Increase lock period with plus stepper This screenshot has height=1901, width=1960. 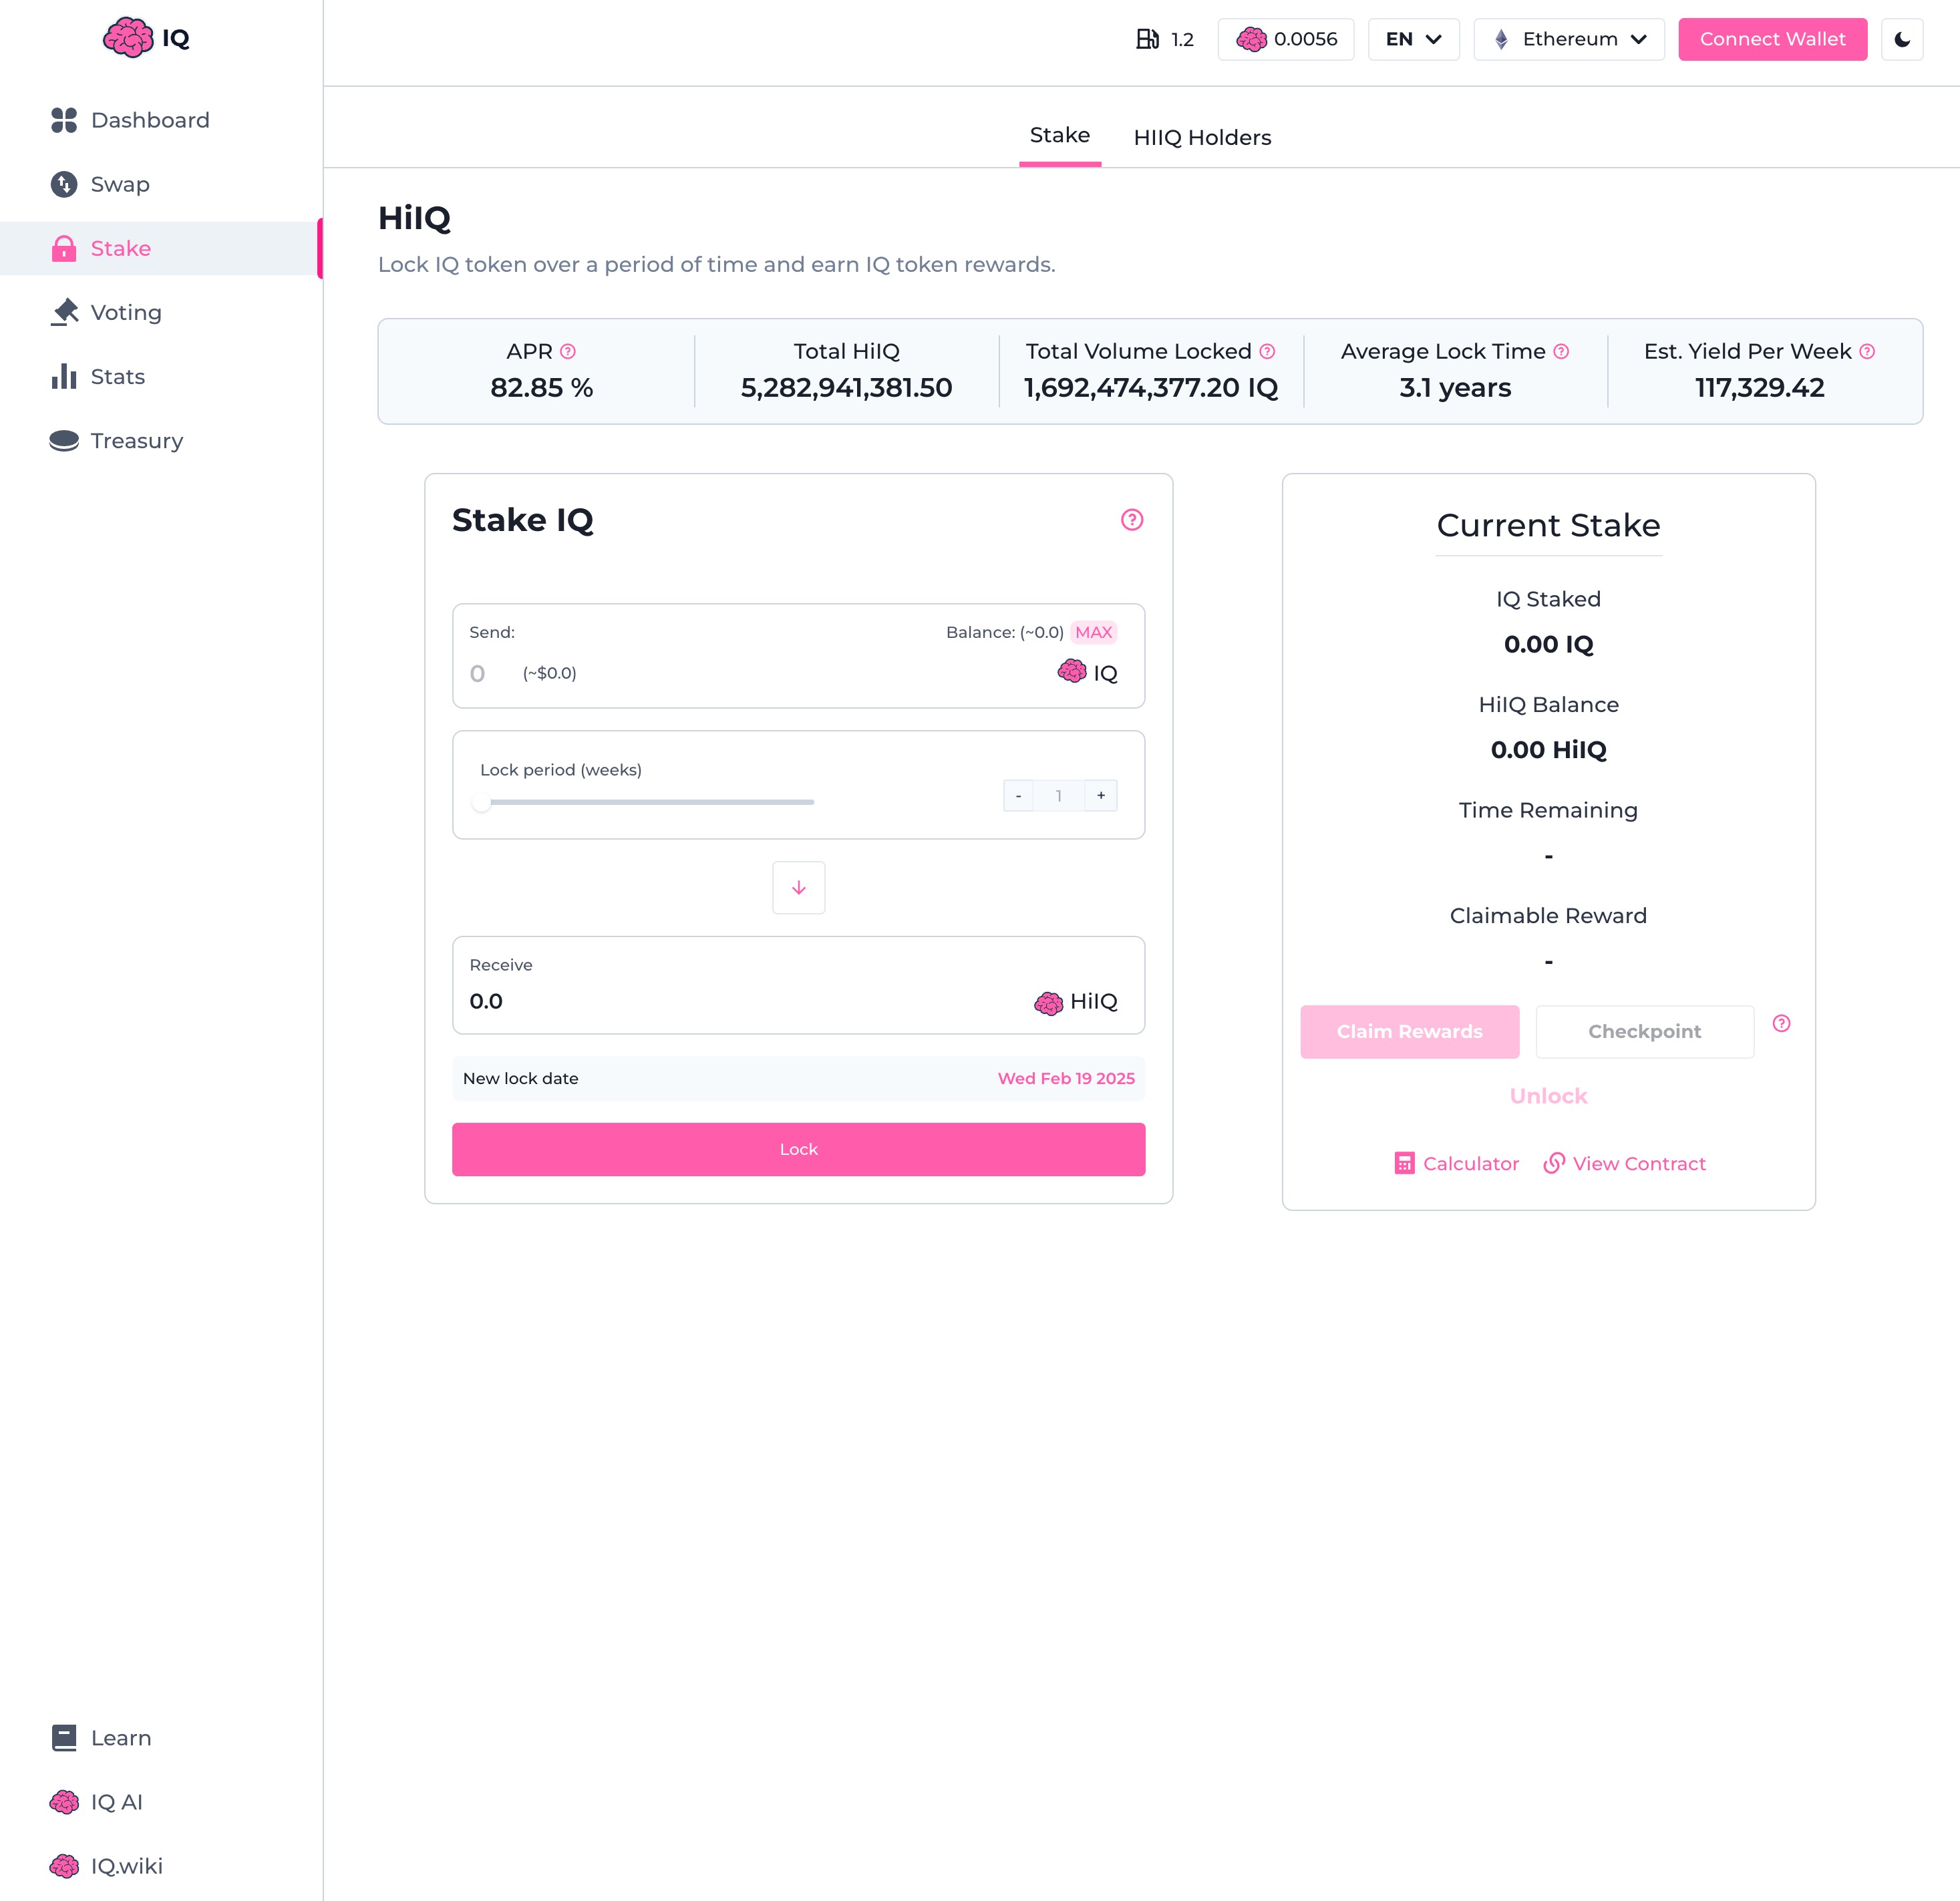click(x=1101, y=796)
